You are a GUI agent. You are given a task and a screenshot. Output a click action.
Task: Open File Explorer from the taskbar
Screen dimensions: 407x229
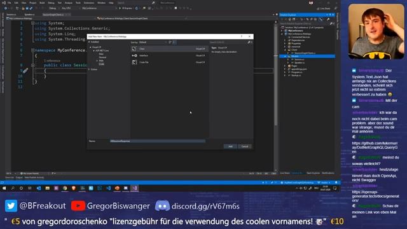[x=47, y=188]
